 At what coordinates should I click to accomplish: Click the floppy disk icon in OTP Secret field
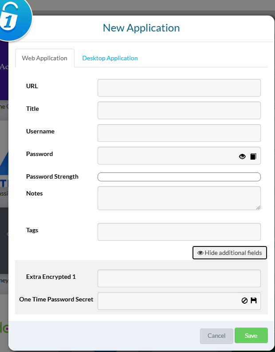click(254, 301)
